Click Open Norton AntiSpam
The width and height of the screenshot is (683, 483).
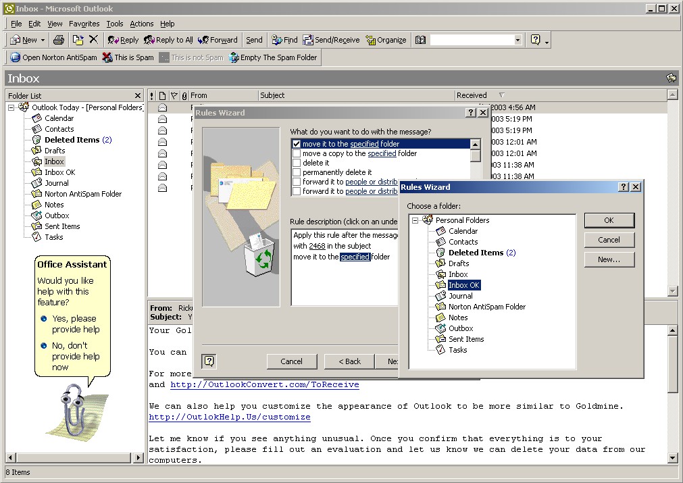pyautogui.click(x=53, y=57)
